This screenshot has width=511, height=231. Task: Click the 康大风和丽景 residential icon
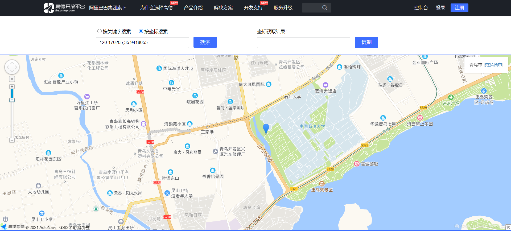click(187, 146)
